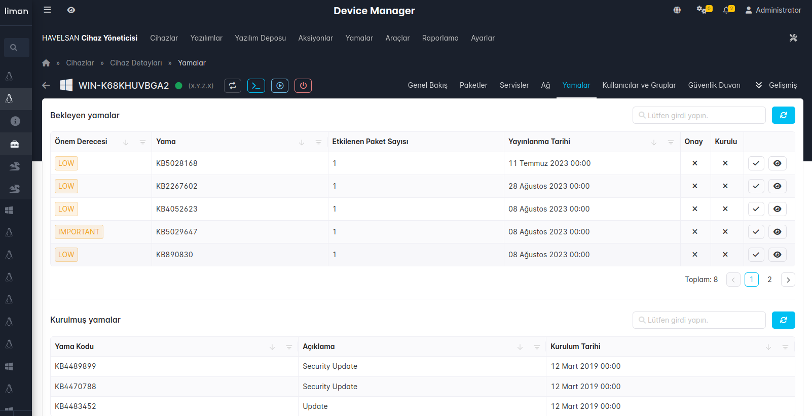The image size is (812, 416).
Task: Click the red power button icon
Action: [303, 86]
